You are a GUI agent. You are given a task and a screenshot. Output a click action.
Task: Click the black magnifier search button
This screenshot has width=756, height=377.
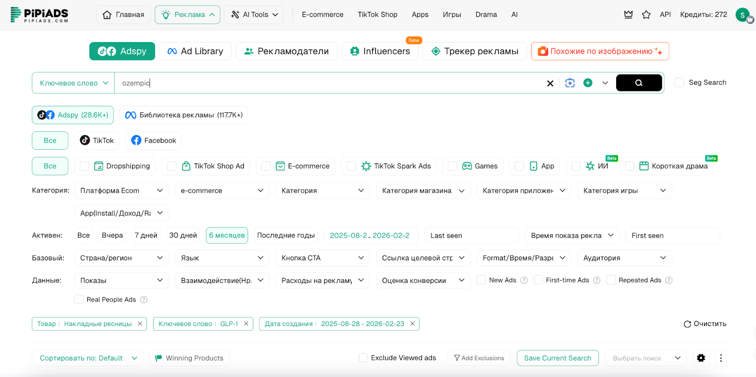pos(638,83)
